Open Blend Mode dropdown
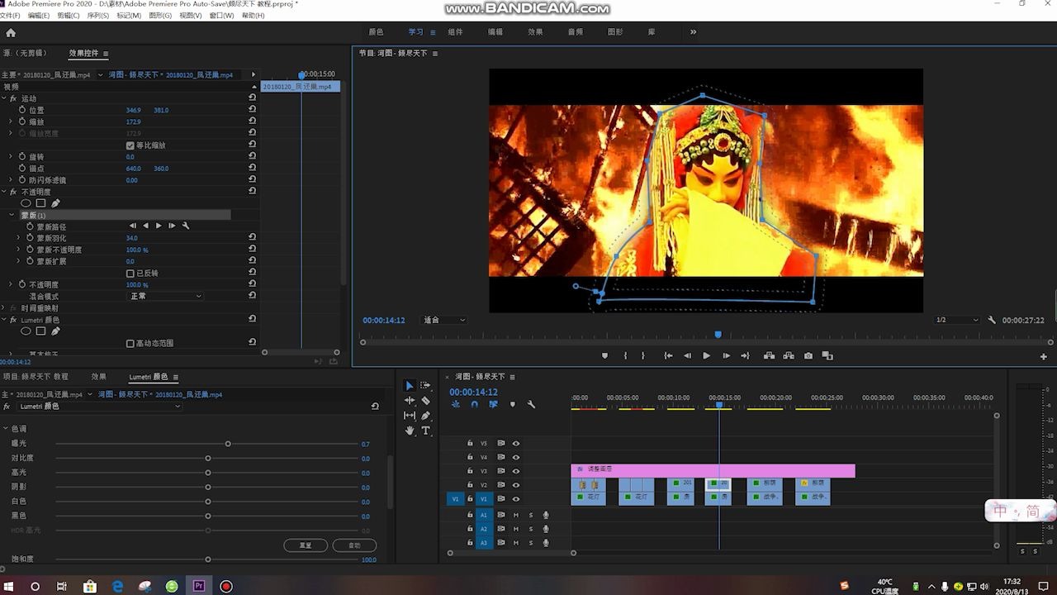 [x=165, y=296]
